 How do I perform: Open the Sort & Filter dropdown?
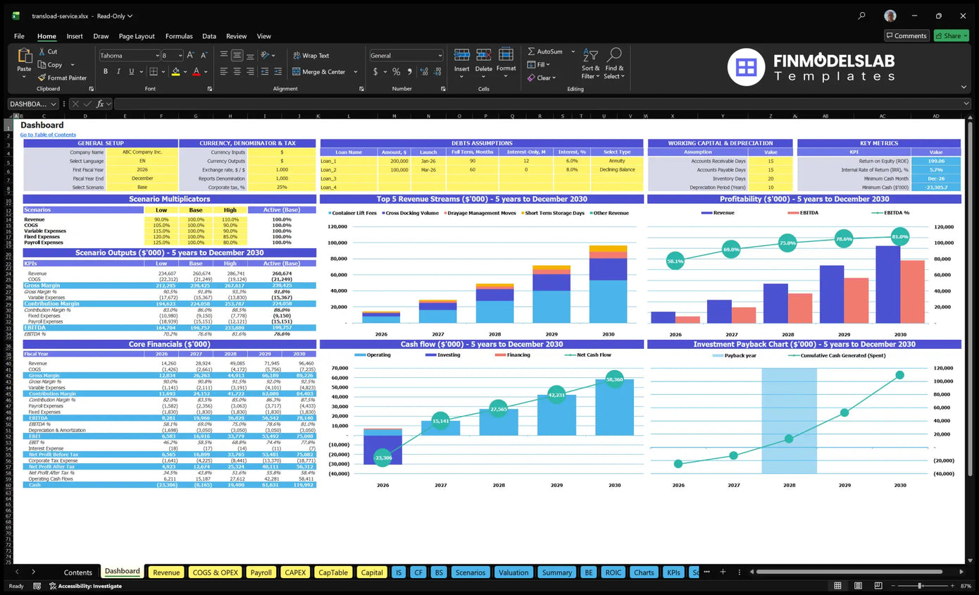(x=590, y=64)
